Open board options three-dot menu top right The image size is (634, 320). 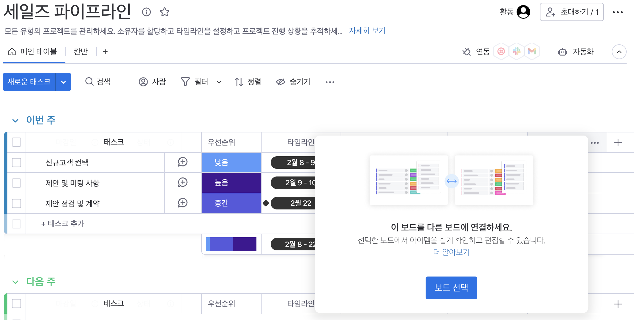(x=618, y=12)
